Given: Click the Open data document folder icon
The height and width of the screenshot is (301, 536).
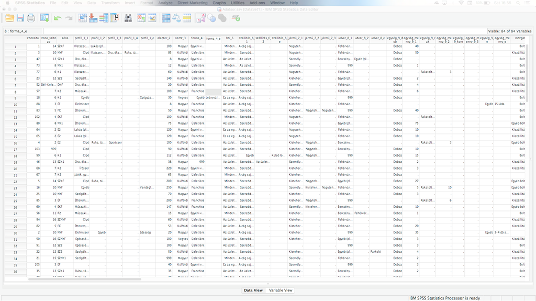Looking at the screenshot, I should pyautogui.click(x=9, y=18).
